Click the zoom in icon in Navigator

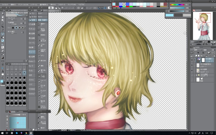(x=206, y=42)
